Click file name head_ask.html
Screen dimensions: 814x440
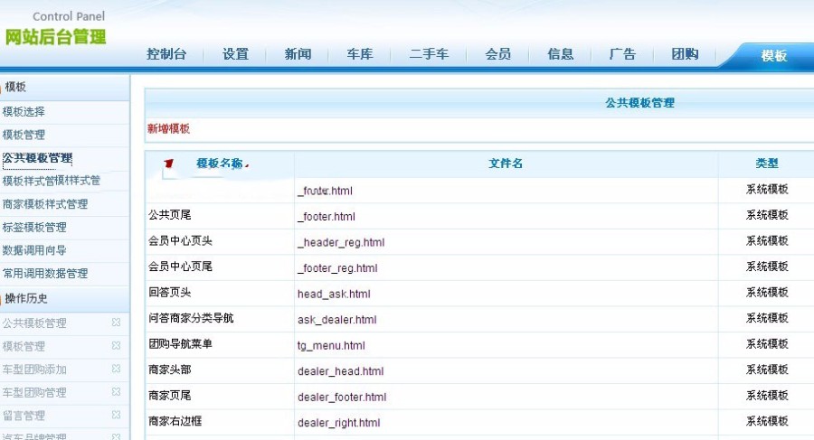coord(334,294)
